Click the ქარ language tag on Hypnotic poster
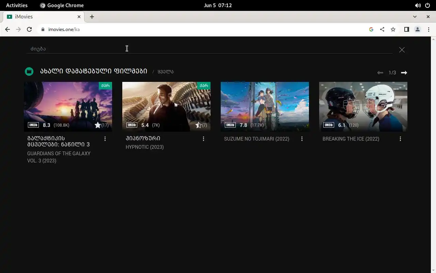This screenshot has width=436, height=273. [x=204, y=86]
